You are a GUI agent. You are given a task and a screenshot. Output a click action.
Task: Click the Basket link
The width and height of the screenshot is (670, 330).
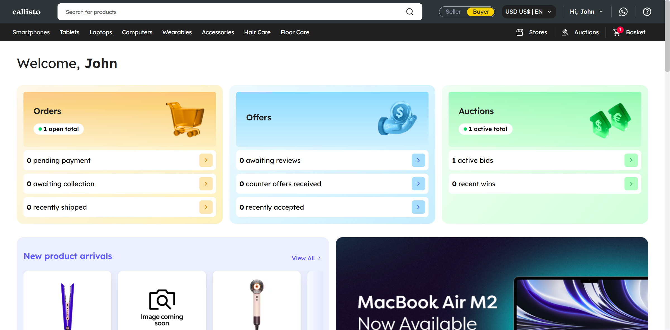click(636, 32)
